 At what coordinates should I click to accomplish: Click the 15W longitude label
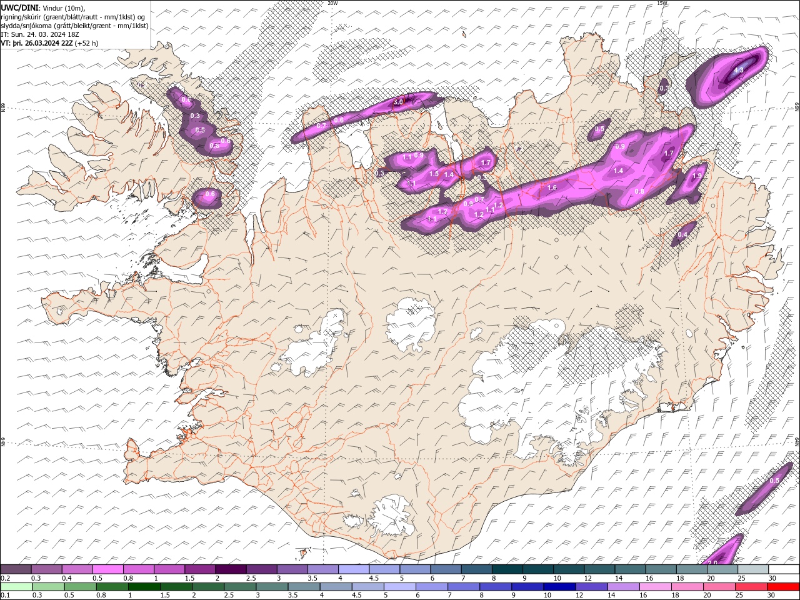[x=662, y=3]
